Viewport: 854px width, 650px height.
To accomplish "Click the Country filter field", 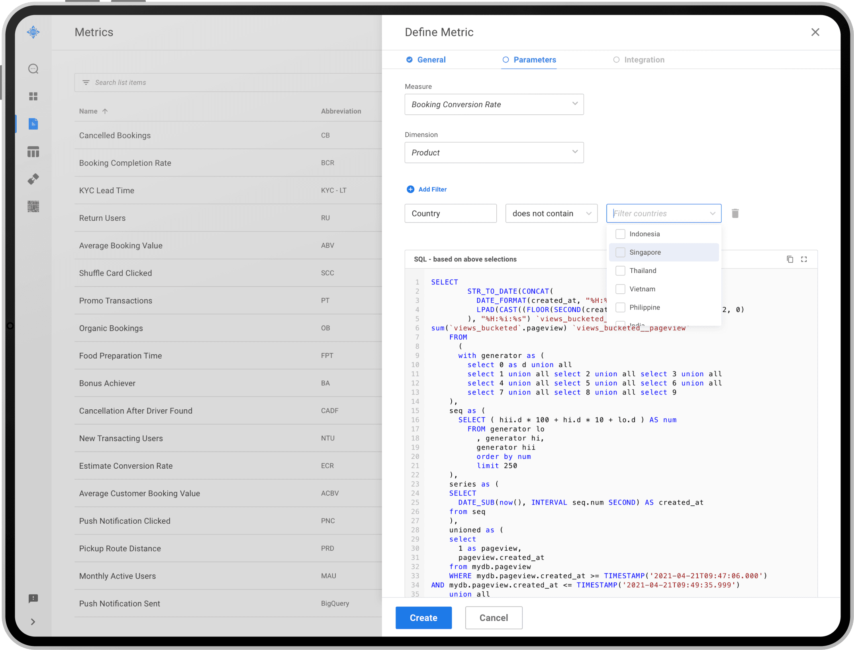I will (x=451, y=214).
